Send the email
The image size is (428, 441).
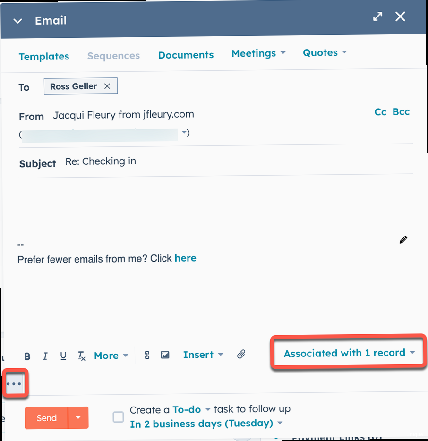(x=47, y=418)
